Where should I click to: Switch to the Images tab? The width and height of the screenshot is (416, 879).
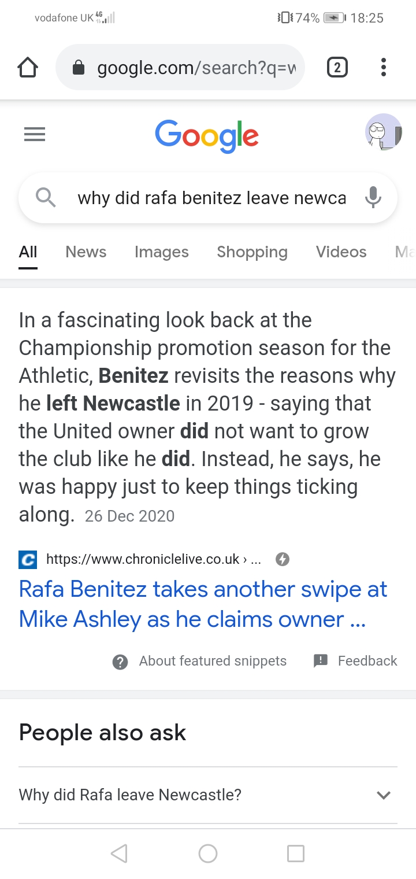coord(161,252)
